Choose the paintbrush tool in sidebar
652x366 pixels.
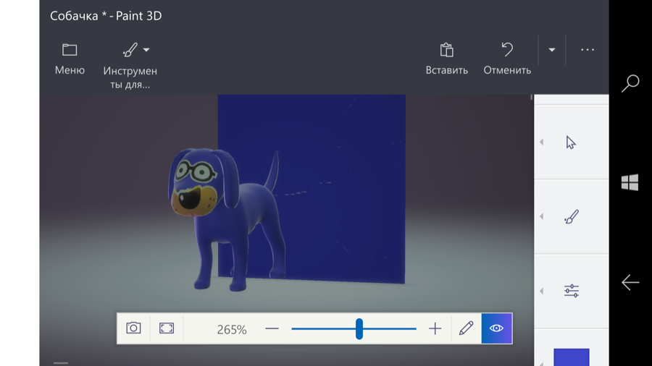572,216
